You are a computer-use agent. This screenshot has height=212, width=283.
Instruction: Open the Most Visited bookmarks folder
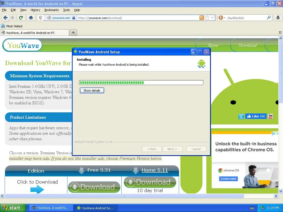[x=12, y=26]
